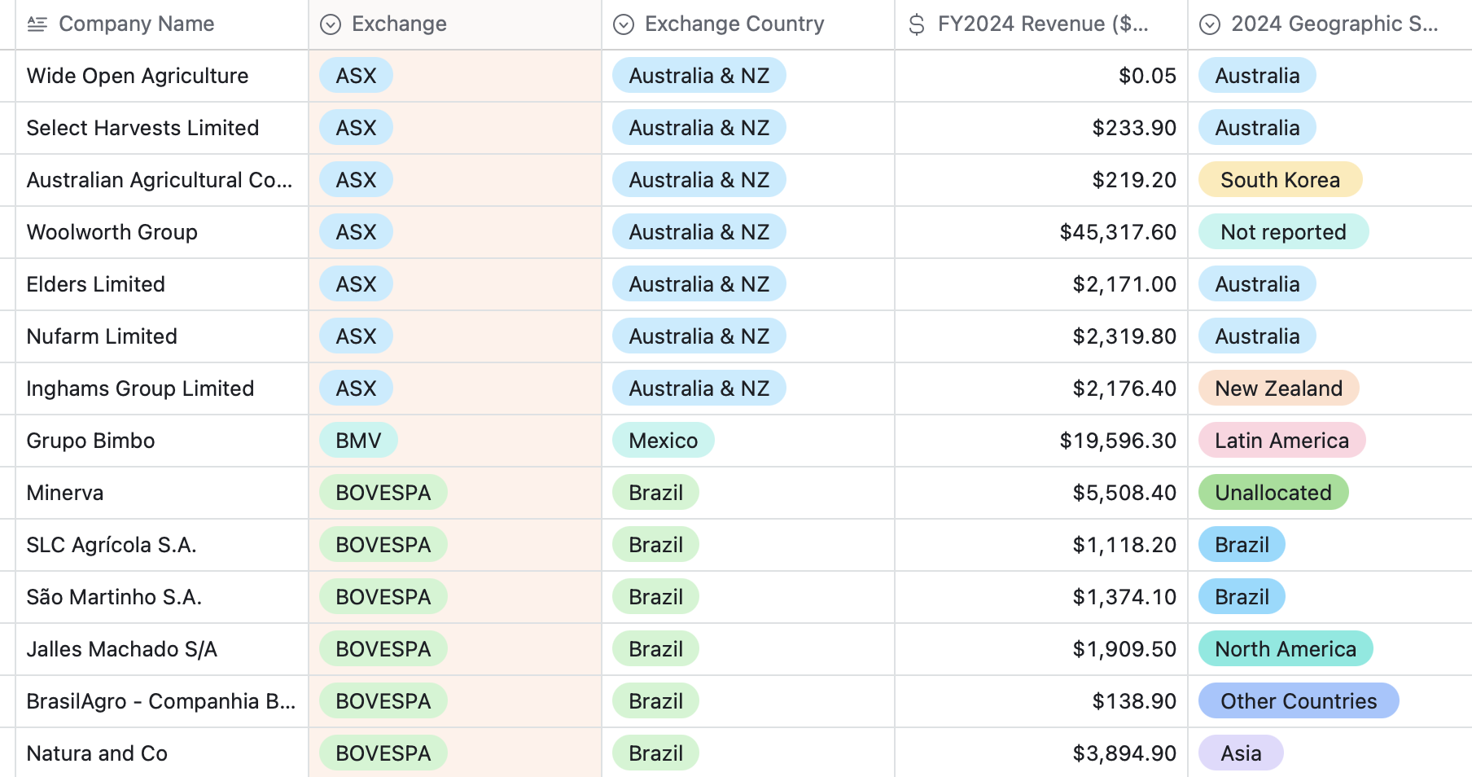
Task: Select the $19,596.30 revenue cell
Action: coord(1041,441)
